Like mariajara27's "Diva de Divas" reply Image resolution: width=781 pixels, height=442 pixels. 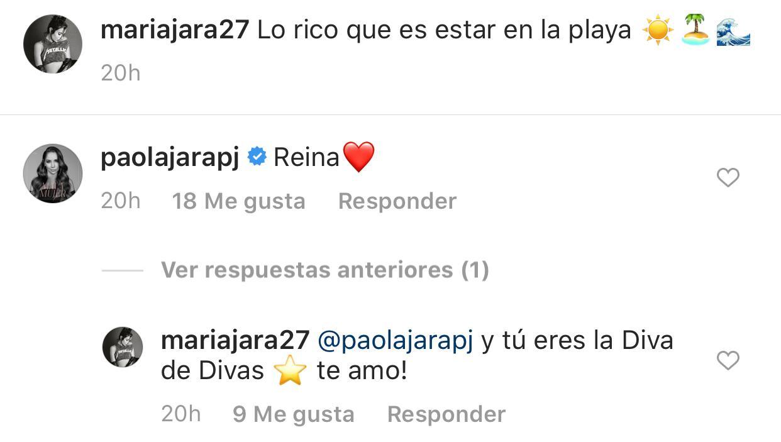(728, 360)
